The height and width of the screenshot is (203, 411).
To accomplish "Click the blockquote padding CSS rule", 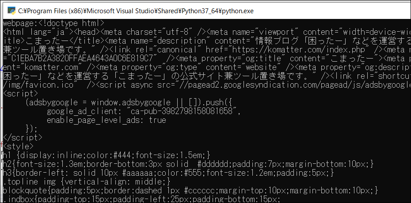I will pos(190,191).
